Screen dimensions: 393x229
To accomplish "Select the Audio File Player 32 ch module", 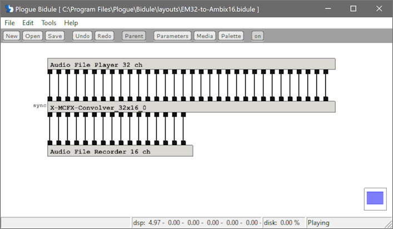I will click(191, 64).
